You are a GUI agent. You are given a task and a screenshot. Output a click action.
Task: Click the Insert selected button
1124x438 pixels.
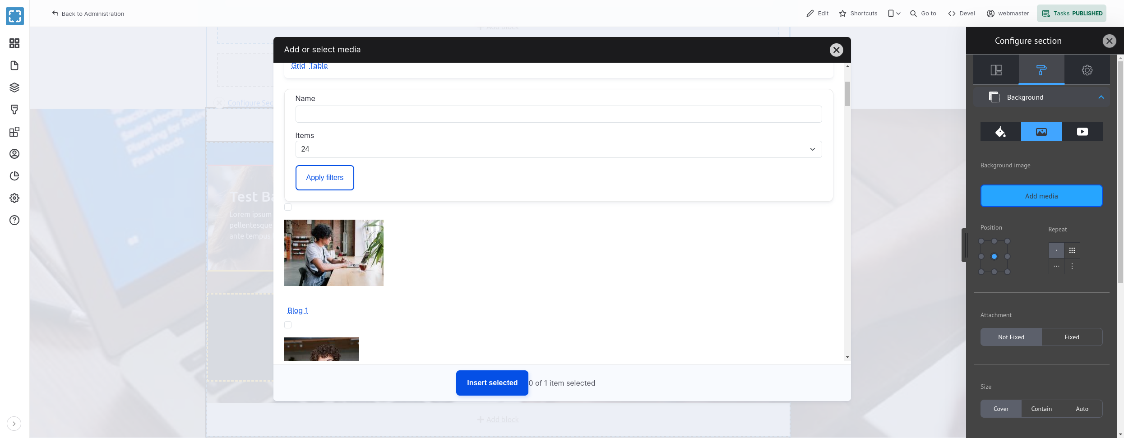(x=492, y=383)
